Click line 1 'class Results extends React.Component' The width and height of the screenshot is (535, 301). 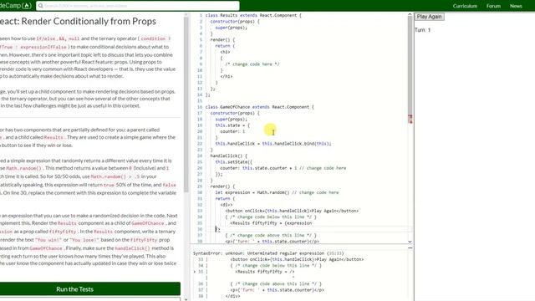click(253, 15)
